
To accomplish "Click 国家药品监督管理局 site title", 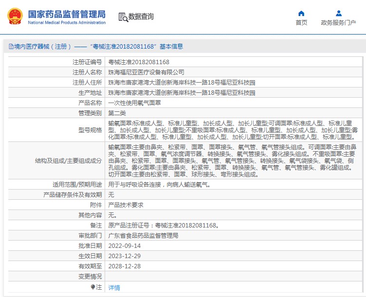I will [x=67, y=14].
